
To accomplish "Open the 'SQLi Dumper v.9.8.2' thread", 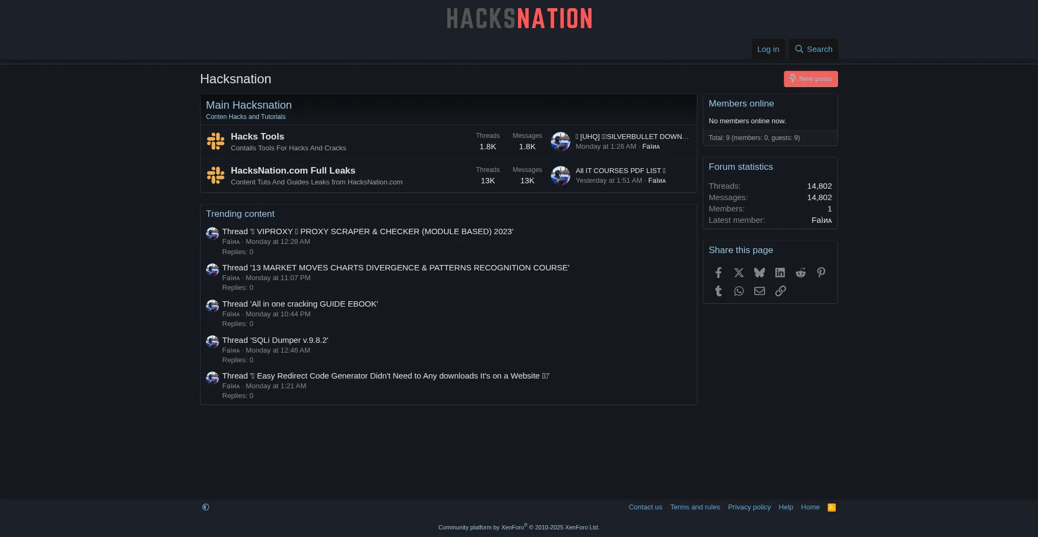I will click(x=289, y=340).
